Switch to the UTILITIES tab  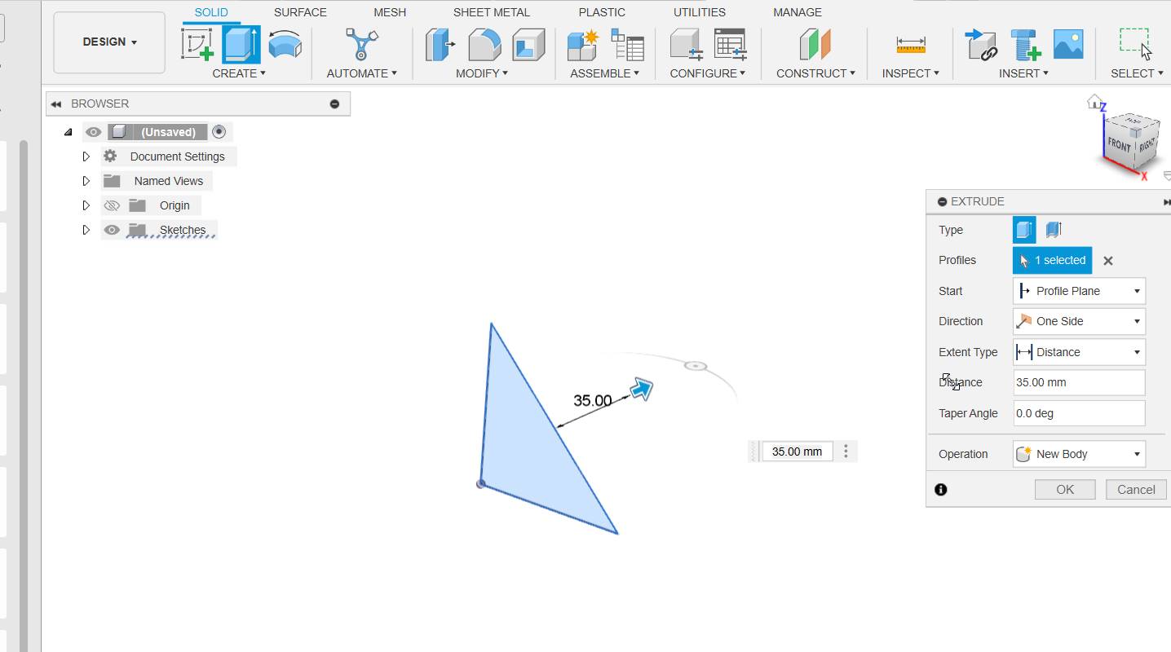tap(700, 12)
